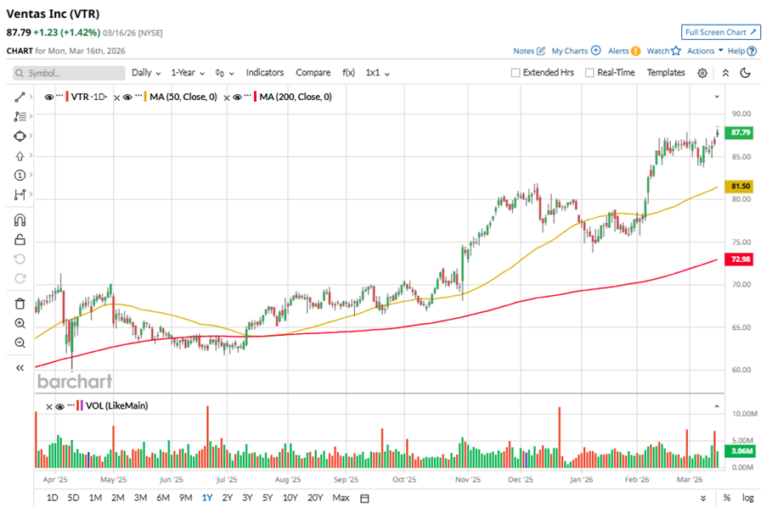Hide the VTR price series eye
This screenshot has height=513, width=766.
(49, 97)
